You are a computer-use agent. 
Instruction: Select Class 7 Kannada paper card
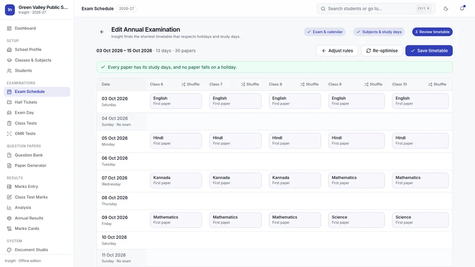(x=236, y=180)
